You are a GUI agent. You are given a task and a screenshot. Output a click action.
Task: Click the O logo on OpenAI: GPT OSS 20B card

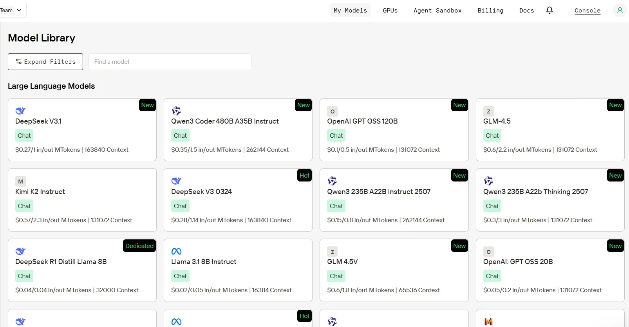(x=488, y=252)
